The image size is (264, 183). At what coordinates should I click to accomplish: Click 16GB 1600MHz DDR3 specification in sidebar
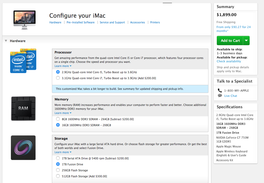pyautogui.click(x=231, y=126)
